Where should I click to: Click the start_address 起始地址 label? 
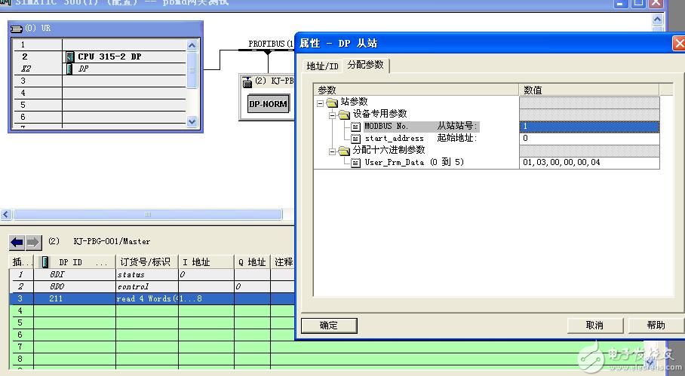click(421, 139)
